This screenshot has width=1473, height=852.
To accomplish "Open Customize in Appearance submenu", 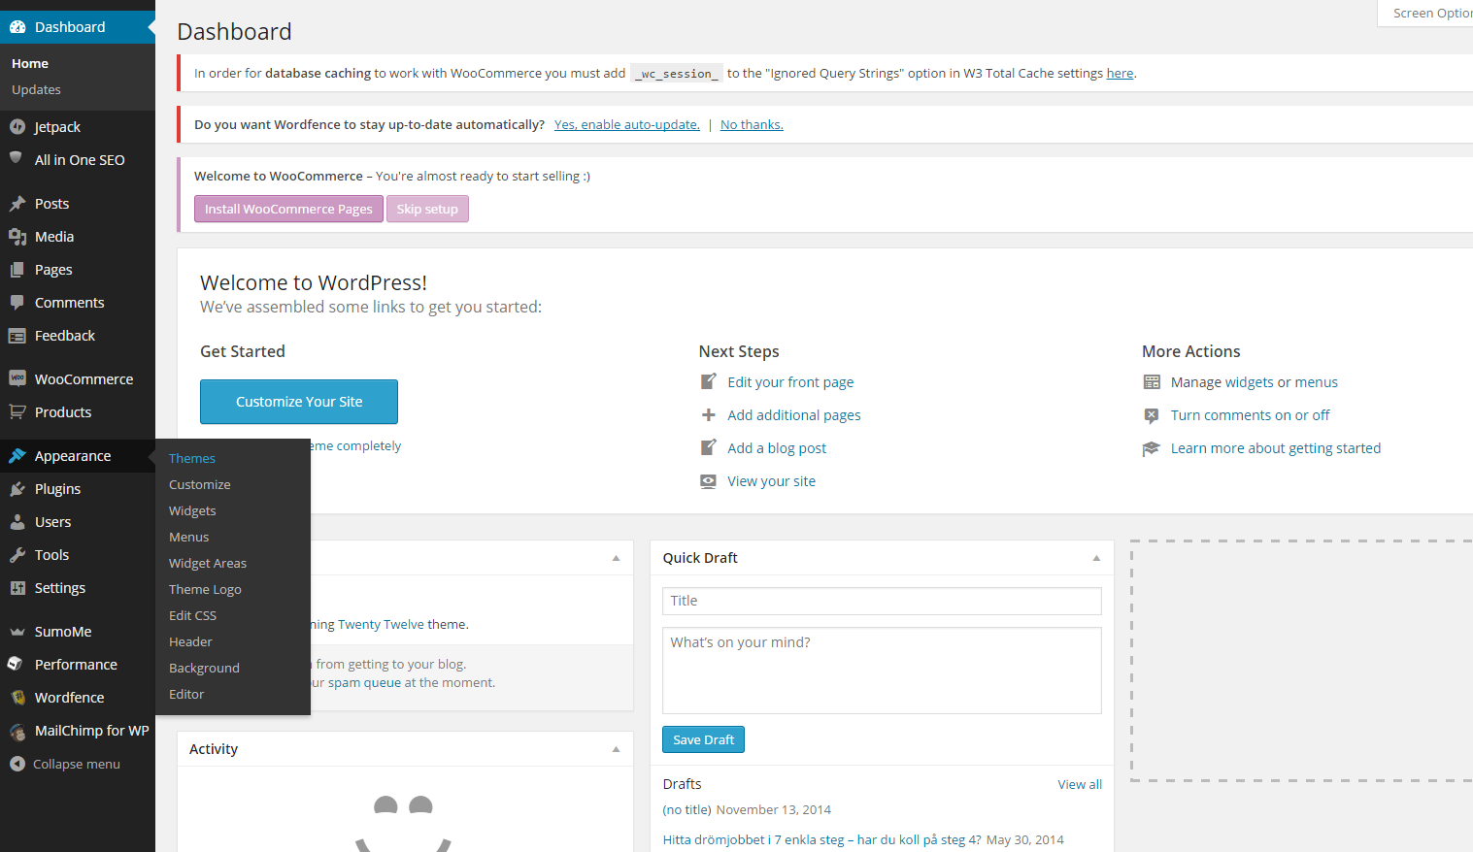I will (x=200, y=484).
